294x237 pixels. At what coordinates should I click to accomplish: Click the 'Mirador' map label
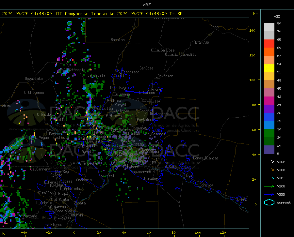pyautogui.click(x=151, y=179)
